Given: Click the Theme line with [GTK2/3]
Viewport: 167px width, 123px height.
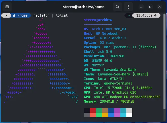Looking at the screenshot, I should point(116,74).
